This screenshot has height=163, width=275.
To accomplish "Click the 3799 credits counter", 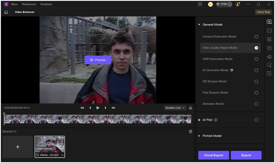I will (224, 4).
